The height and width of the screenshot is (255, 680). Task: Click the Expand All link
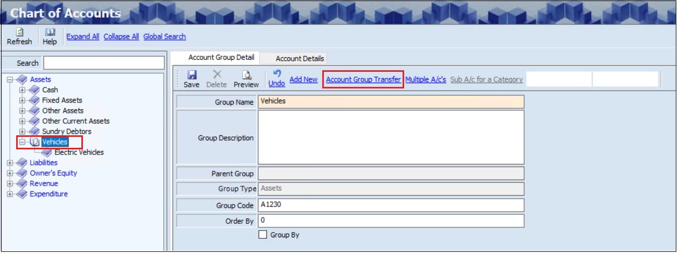click(x=82, y=36)
